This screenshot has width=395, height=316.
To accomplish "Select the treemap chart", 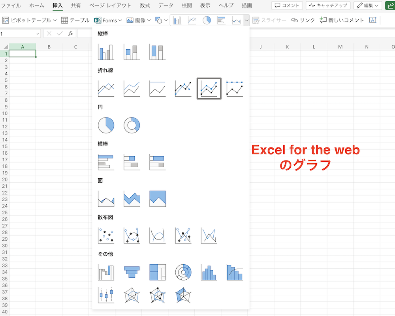I will 158,272.
